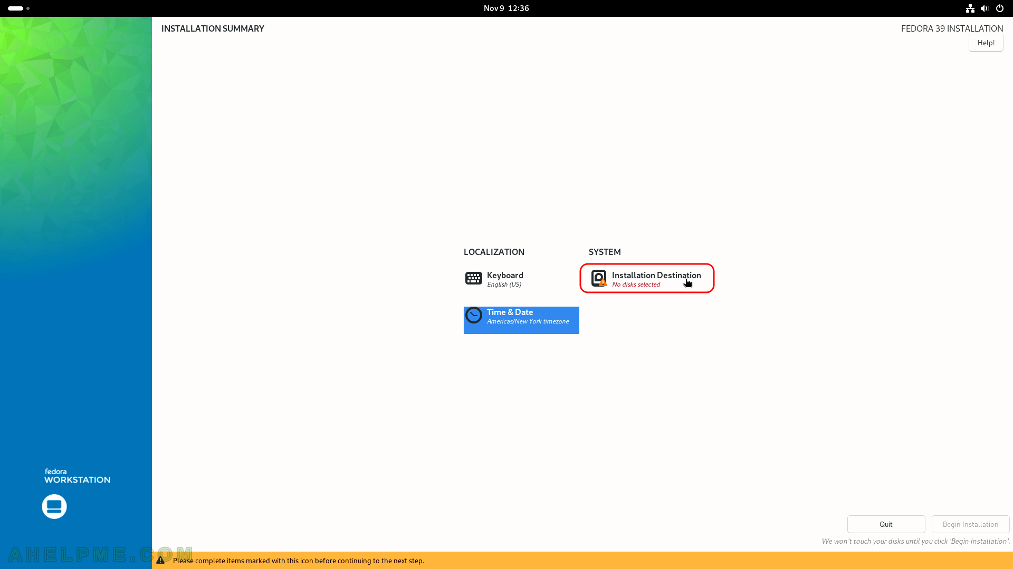Click the volume speaker icon in top bar

[985, 8]
